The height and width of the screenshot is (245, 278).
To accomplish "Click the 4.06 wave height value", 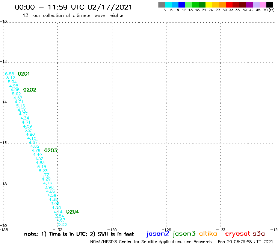I will (51, 191).
